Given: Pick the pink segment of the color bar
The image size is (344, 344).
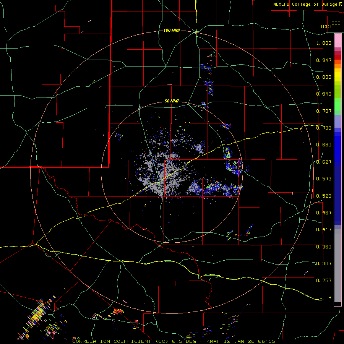Looking at the screenshot, I should point(338,41).
